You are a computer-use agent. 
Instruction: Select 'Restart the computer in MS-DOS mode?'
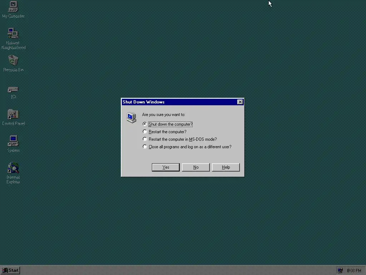click(x=180, y=139)
